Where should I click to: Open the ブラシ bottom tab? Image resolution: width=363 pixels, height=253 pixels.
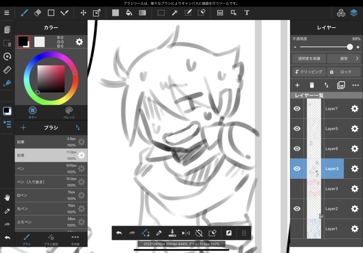(26, 239)
